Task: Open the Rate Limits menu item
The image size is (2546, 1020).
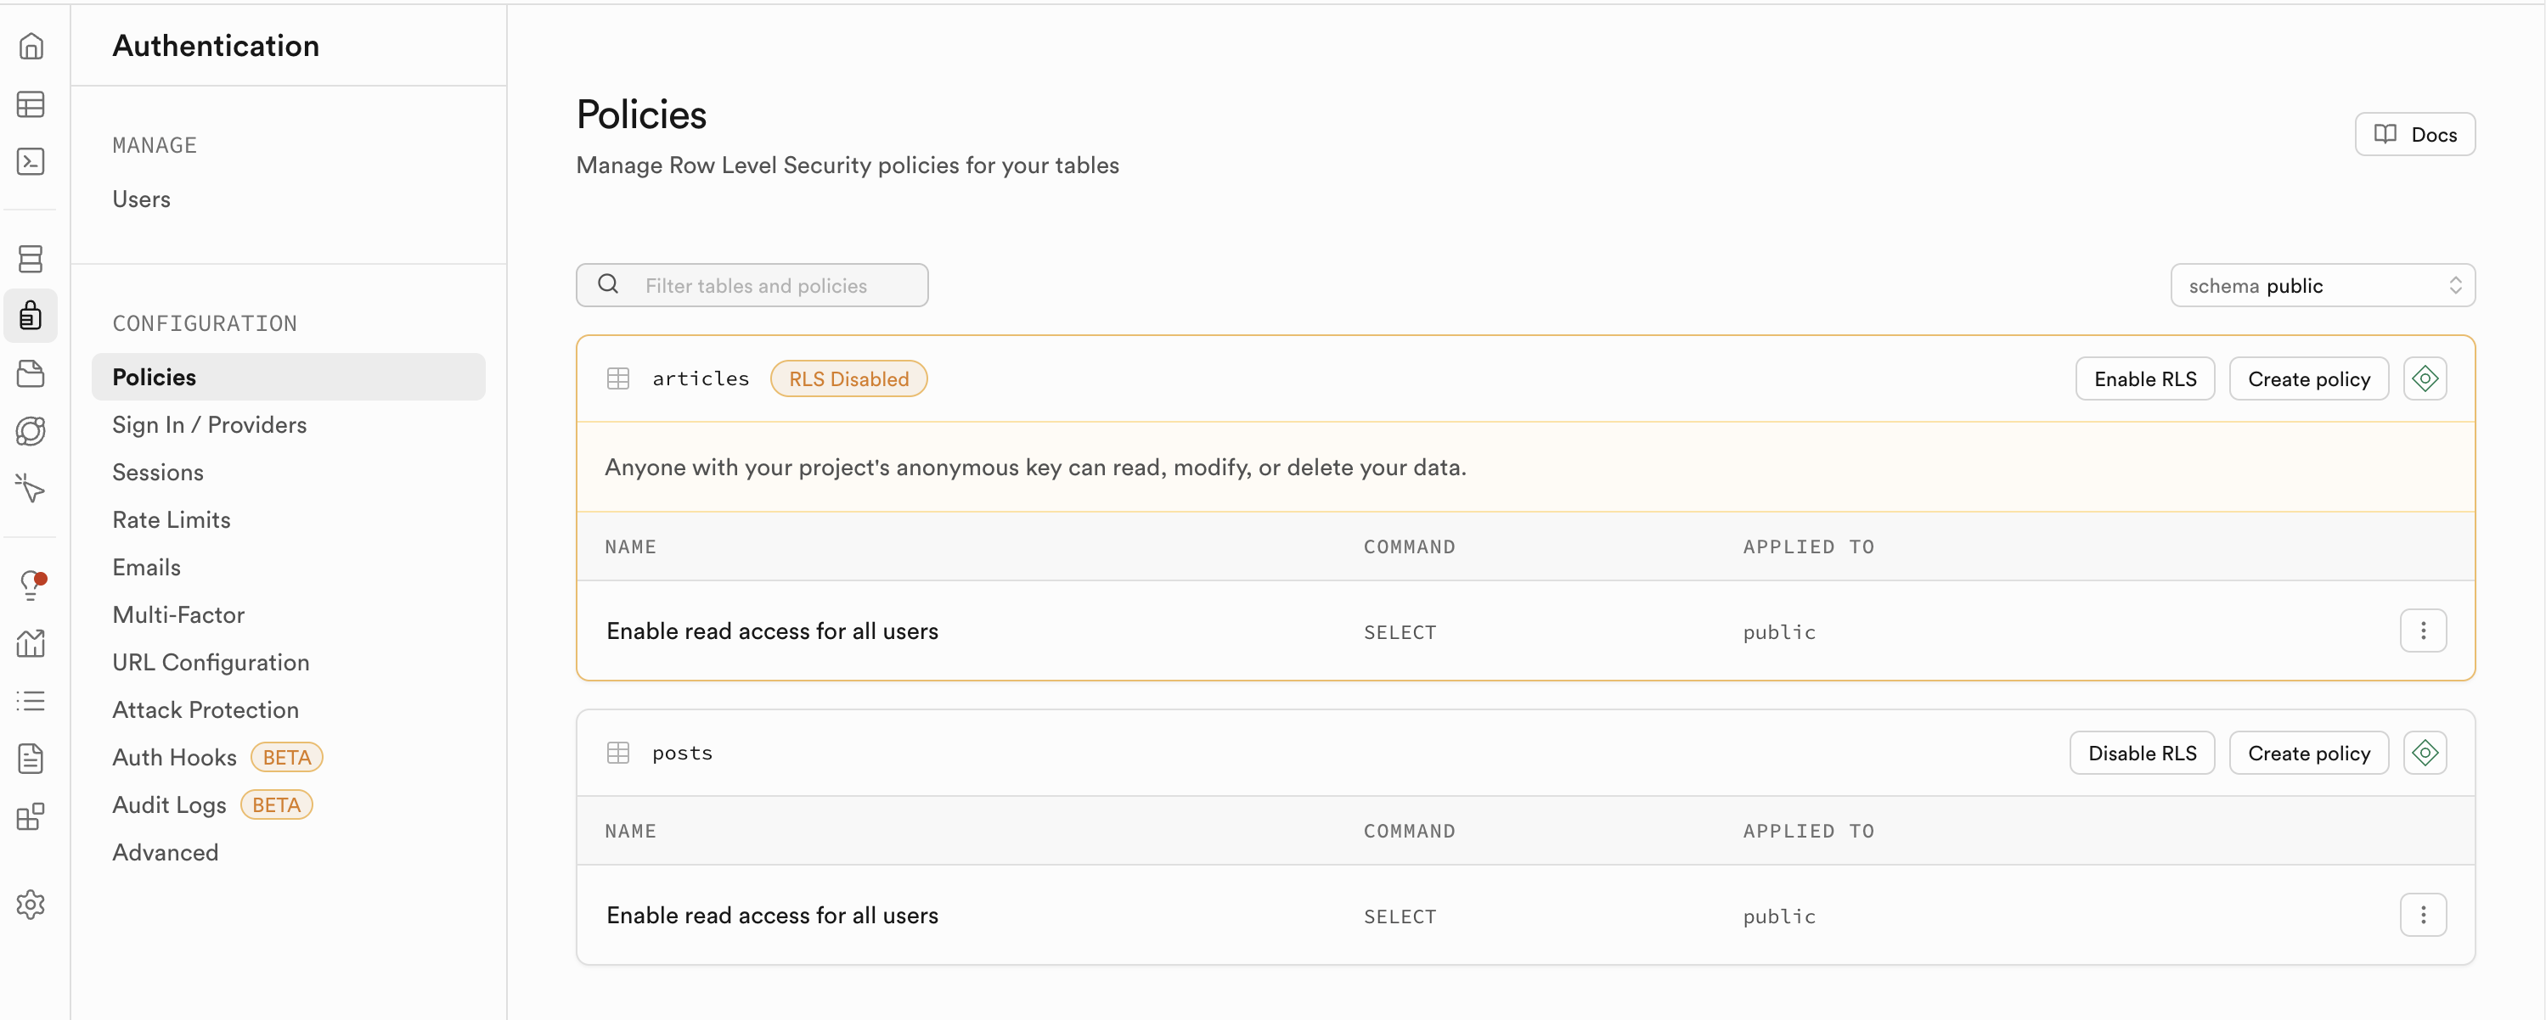Action: pos(171,519)
